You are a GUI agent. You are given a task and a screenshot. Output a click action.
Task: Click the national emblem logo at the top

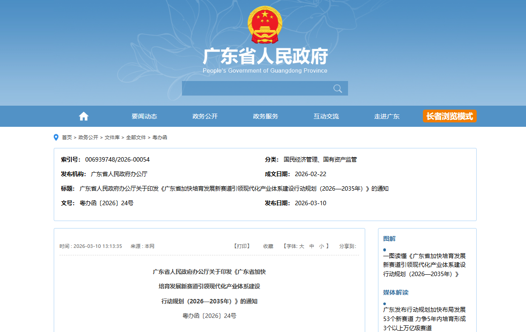(x=264, y=24)
